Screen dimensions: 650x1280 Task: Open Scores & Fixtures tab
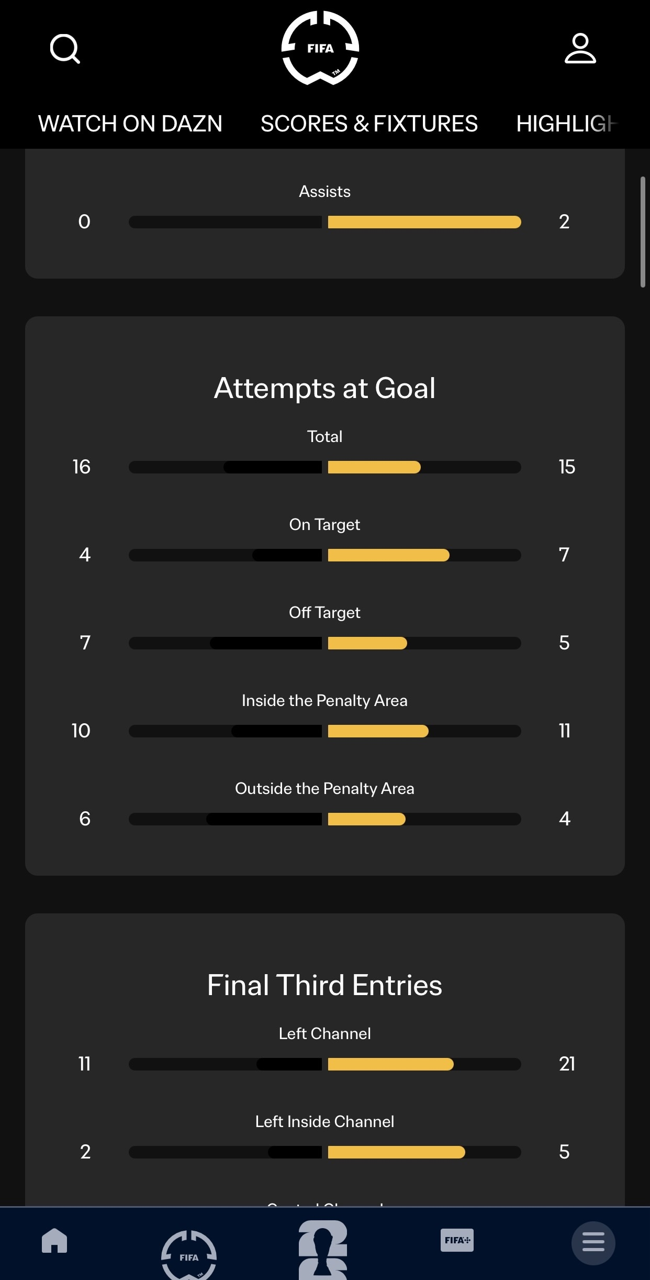[x=369, y=124]
